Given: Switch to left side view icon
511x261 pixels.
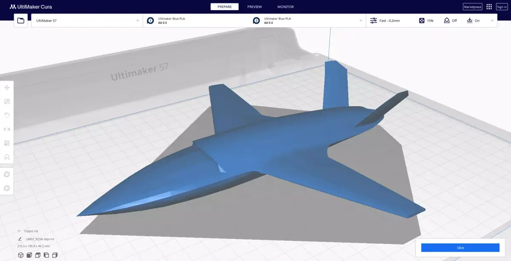Looking at the screenshot, I should tap(46, 255).
